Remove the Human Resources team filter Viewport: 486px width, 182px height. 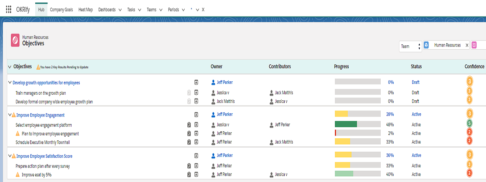(x=467, y=46)
